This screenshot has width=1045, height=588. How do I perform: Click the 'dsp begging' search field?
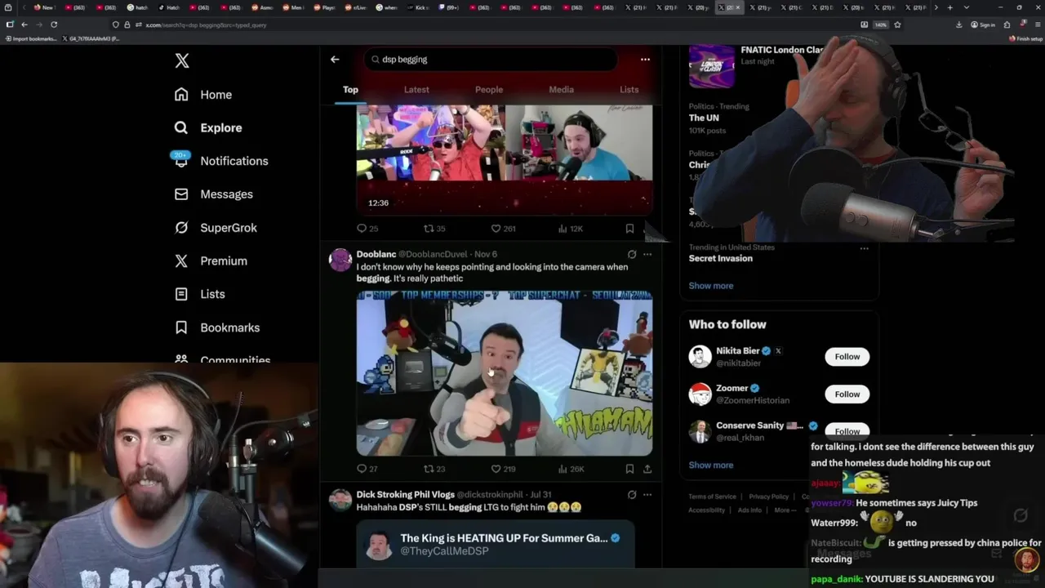[x=490, y=60]
